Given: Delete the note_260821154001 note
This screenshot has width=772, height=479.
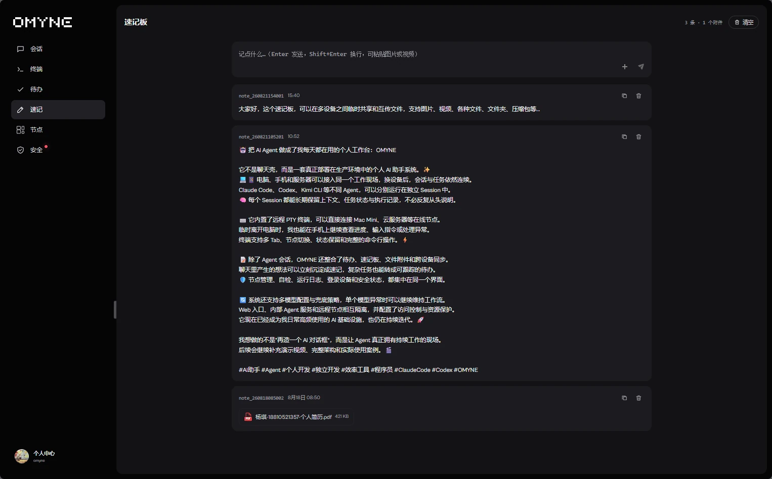Looking at the screenshot, I should (638, 96).
